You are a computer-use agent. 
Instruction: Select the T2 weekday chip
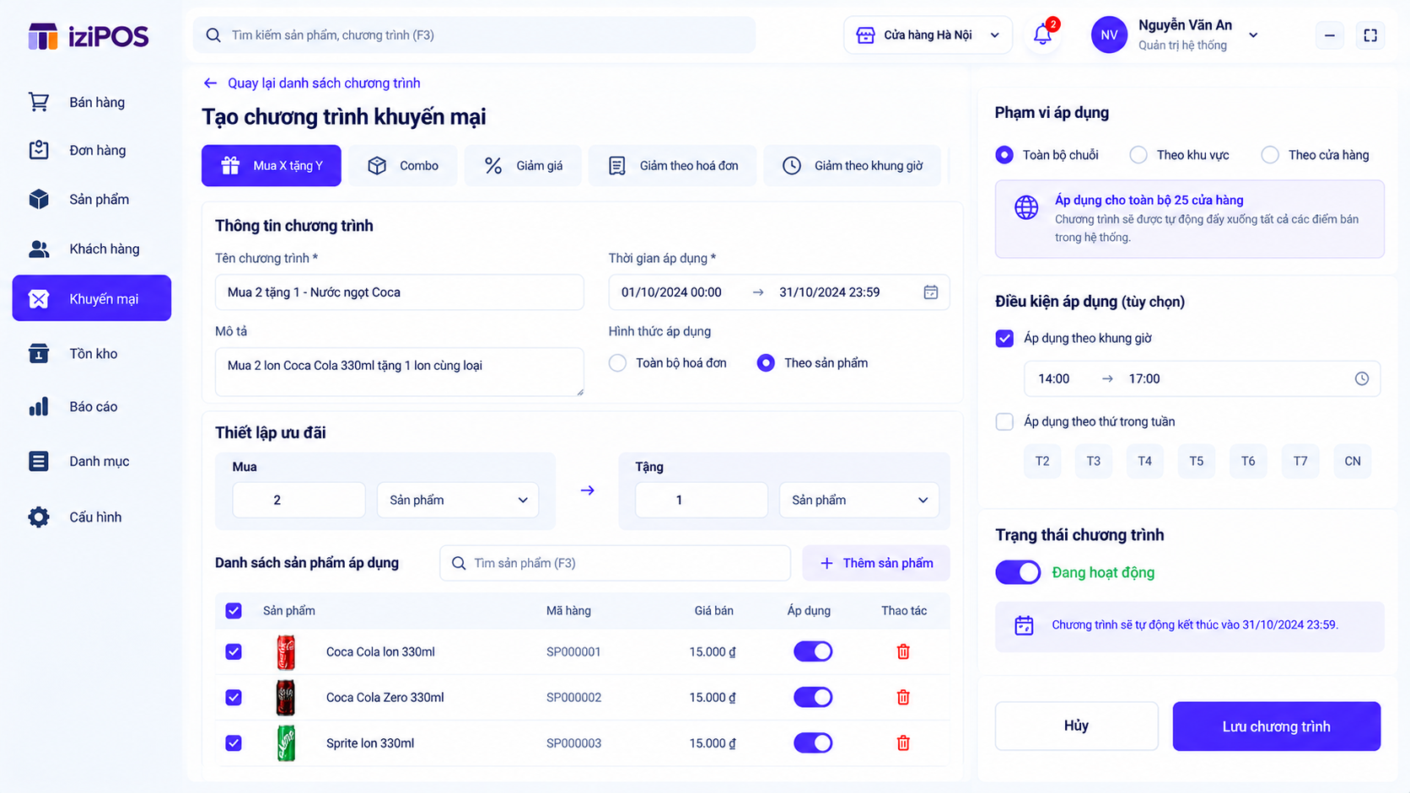click(1042, 461)
